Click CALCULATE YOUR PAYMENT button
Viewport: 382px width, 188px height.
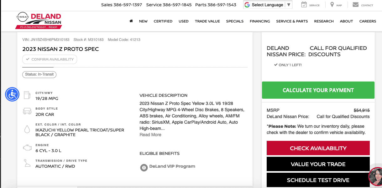coord(318,90)
